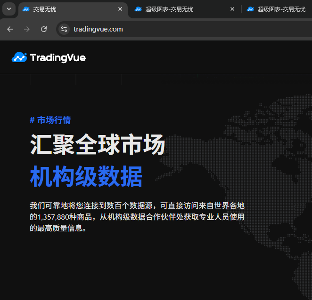Reload the page with refresh icon

(x=44, y=29)
